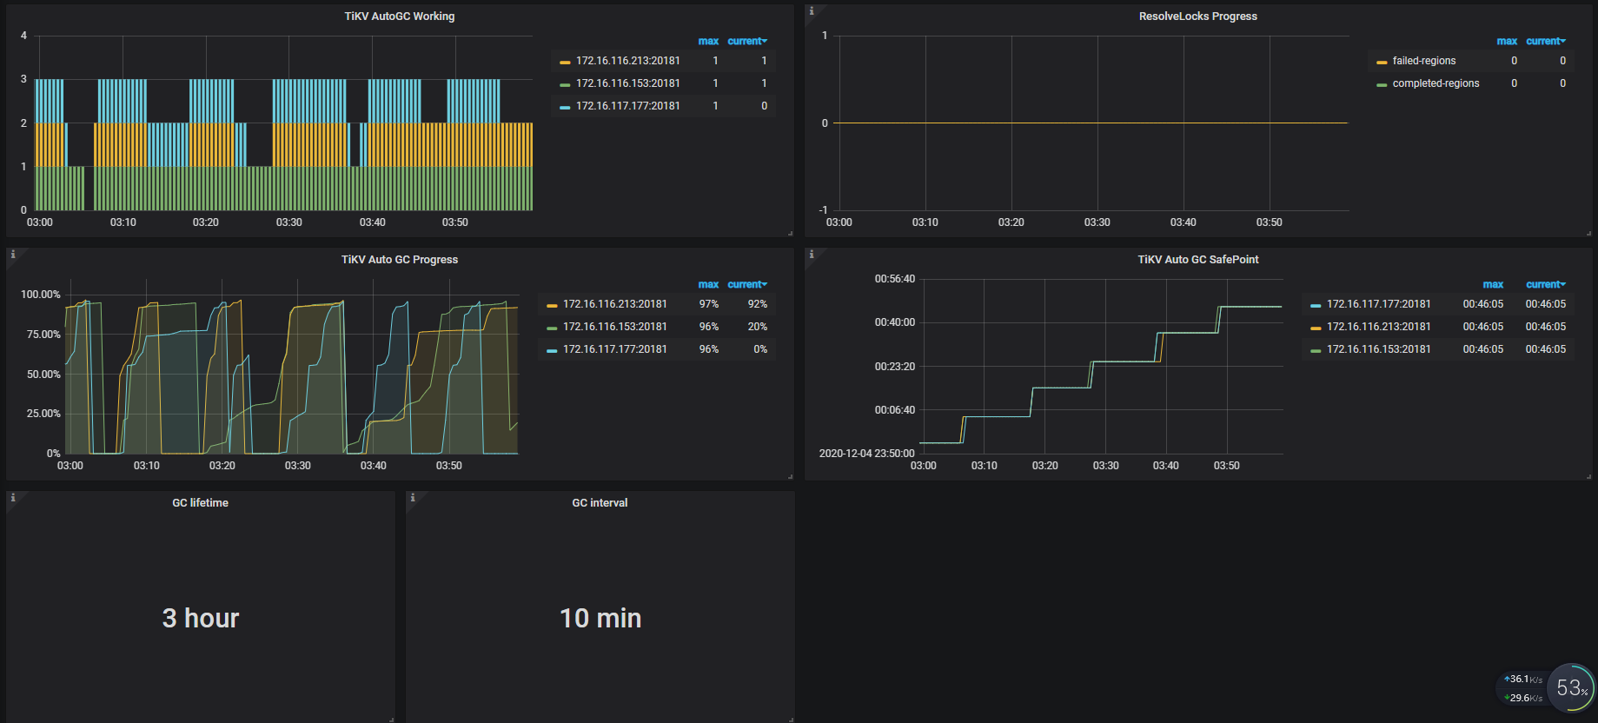The image size is (1598, 723).
Task: Open the TiKV AutoGC Working panel title menu
Action: 399,17
